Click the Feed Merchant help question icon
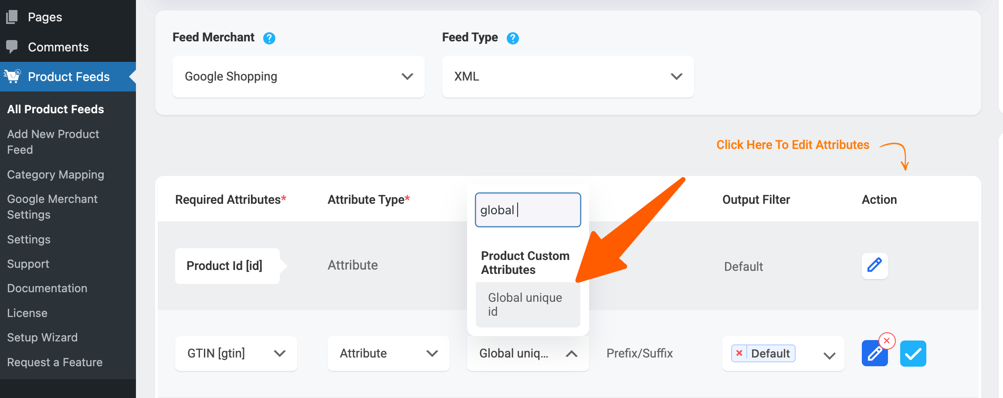 [269, 38]
